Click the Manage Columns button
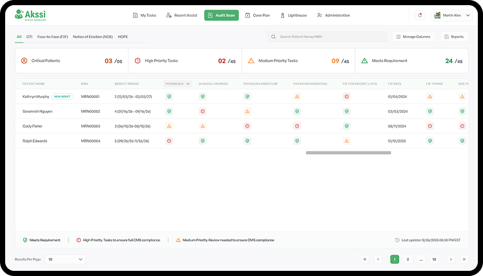The width and height of the screenshot is (483, 276). pos(413,37)
